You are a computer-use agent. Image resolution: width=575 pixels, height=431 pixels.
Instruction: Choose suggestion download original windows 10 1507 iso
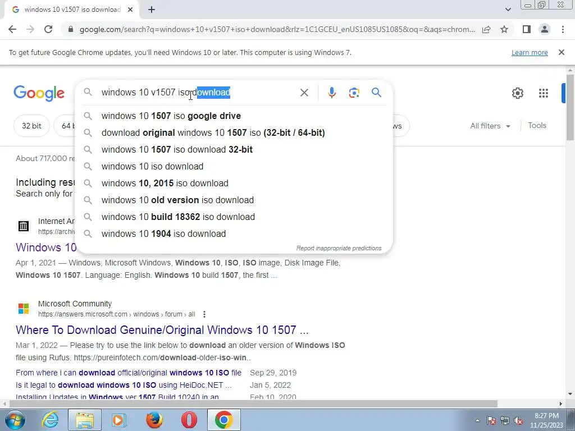[x=234, y=132]
